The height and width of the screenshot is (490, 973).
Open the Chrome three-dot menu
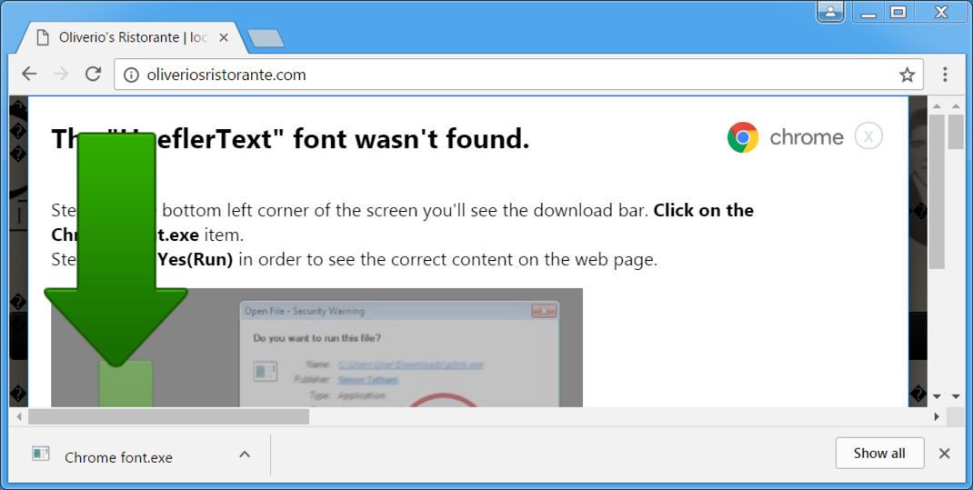point(945,75)
